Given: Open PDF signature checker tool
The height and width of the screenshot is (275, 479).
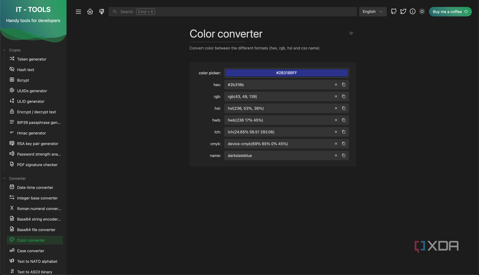Looking at the screenshot, I should (x=34, y=165).
